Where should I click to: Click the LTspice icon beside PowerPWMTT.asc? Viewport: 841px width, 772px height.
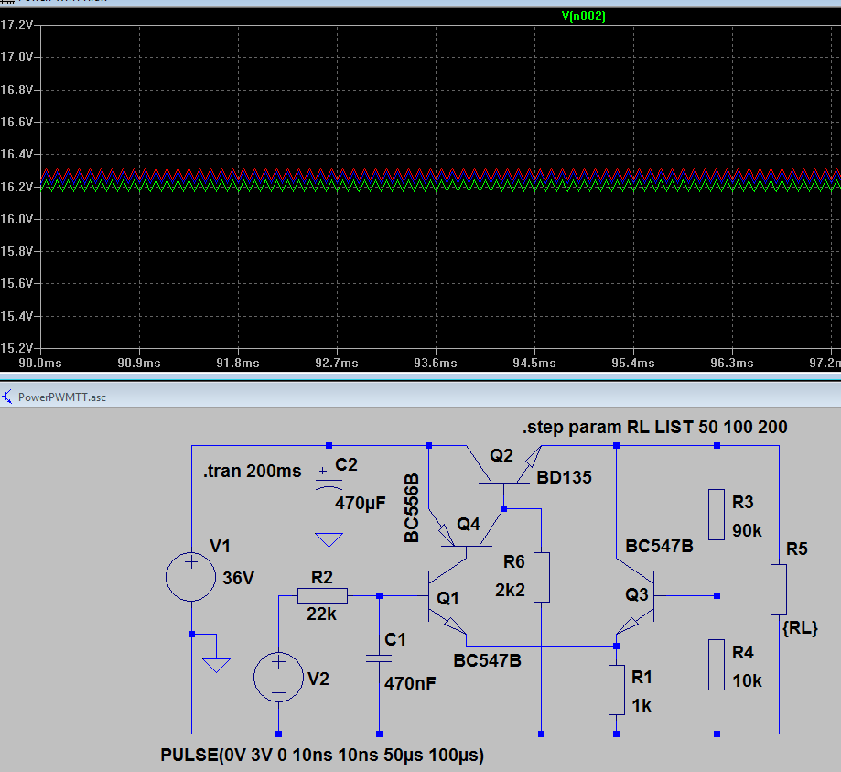(x=7, y=397)
